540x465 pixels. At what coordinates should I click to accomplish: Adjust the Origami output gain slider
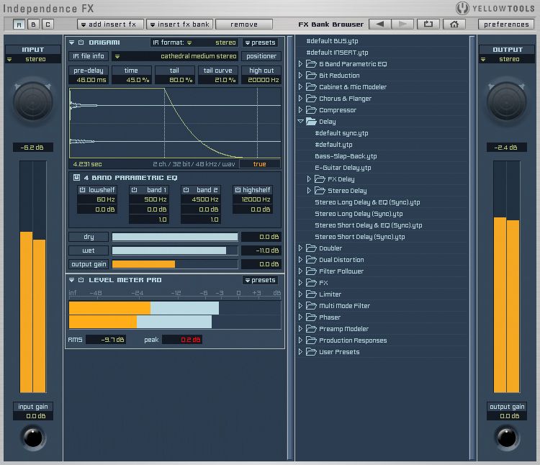175,264
